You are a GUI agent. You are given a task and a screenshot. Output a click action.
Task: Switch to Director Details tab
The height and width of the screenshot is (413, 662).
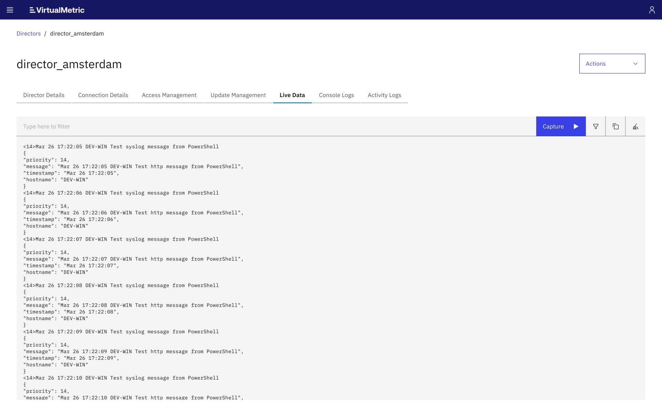(x=44, y=95)
